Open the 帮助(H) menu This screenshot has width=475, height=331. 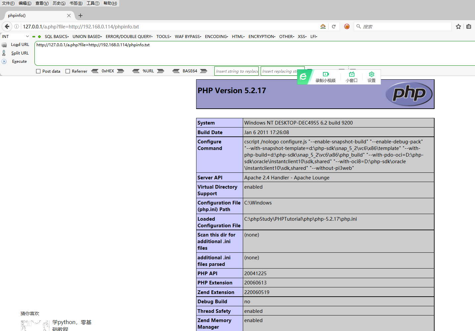tap(110, 3)
